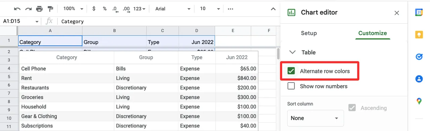Open Google Calendar side panel

(x=419, y=12)
